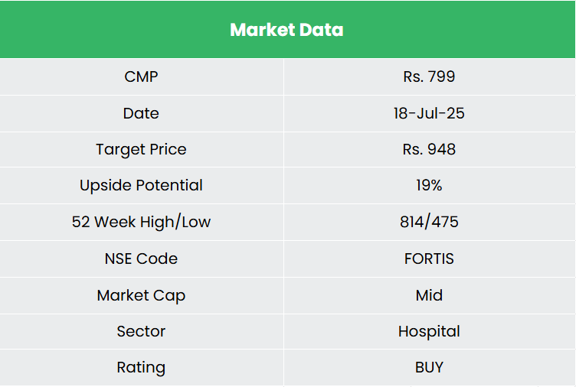Click the Market Data header title

tap(286, 30)
